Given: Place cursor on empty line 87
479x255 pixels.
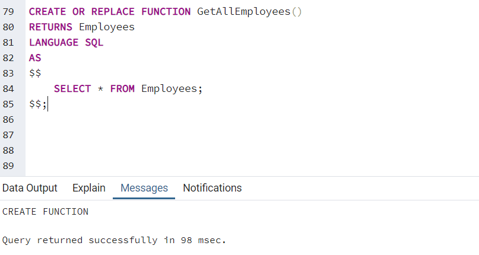Looking at the screenshot, I should tap(178, 135).
